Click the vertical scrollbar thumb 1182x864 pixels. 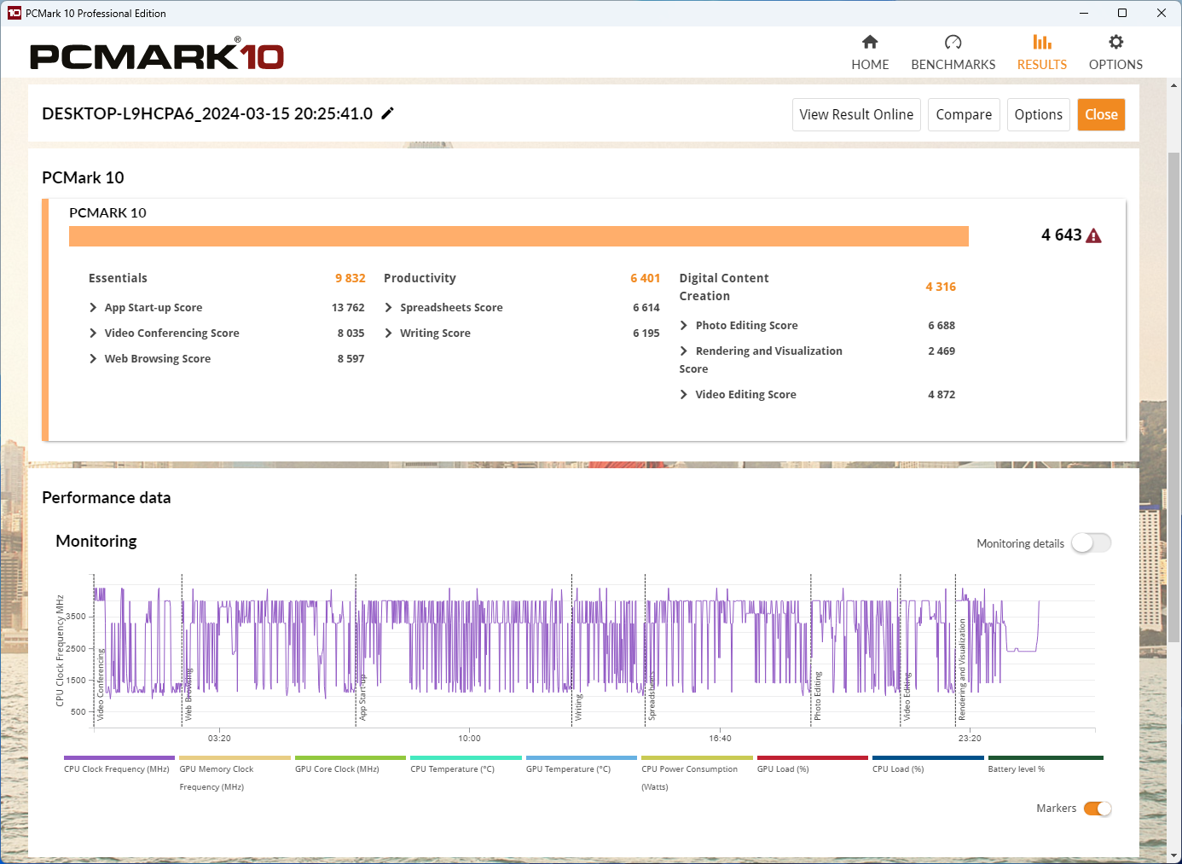pos(1174,397)
